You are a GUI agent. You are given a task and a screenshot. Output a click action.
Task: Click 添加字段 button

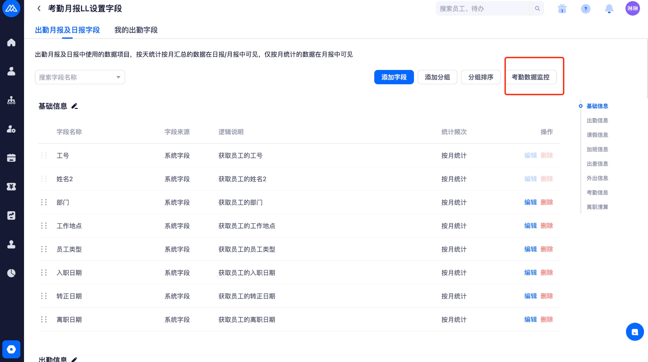pyautogui.click(x=394, y=77)
